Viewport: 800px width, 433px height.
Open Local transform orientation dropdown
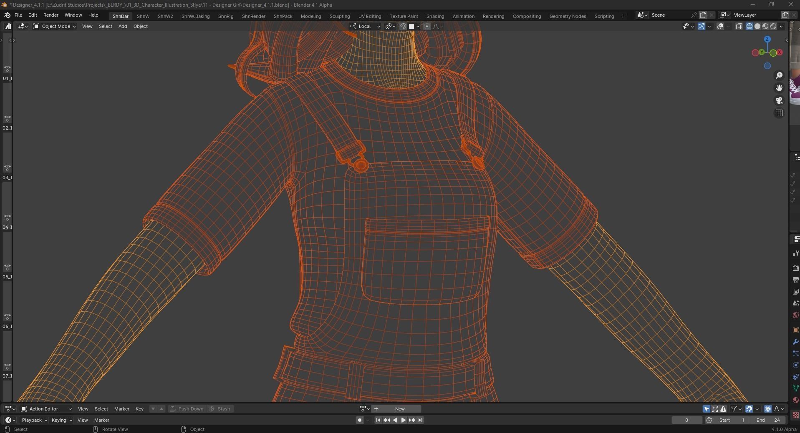tap(365, 26)
